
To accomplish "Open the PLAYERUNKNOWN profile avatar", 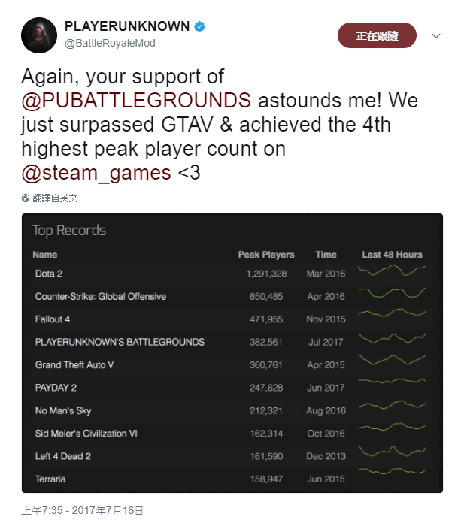I will click(x=39, y=35).
